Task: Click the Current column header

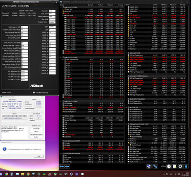Action: 91,5
